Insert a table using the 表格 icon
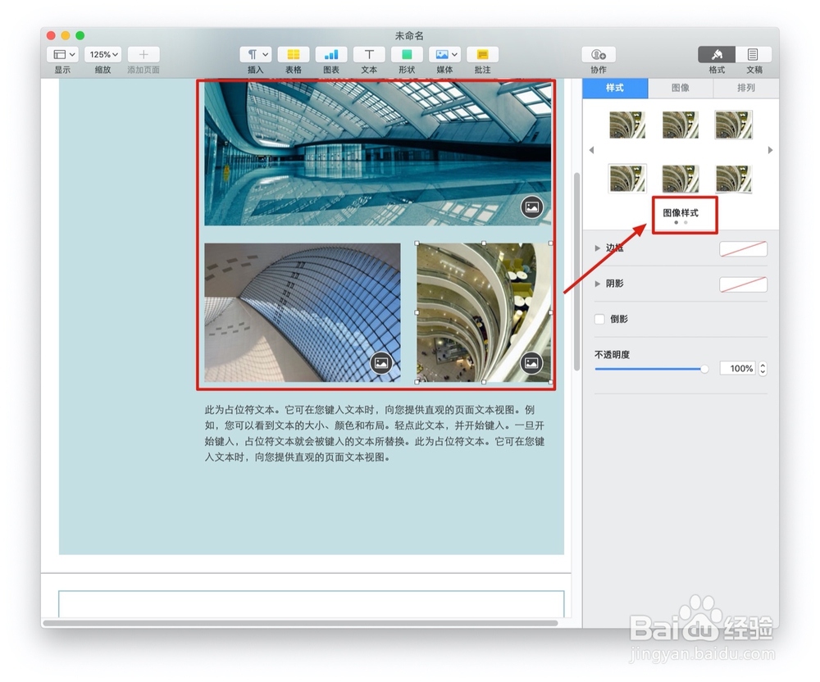Image resolution: width=820 pixels, height=682 pixels. pos(293,56)
